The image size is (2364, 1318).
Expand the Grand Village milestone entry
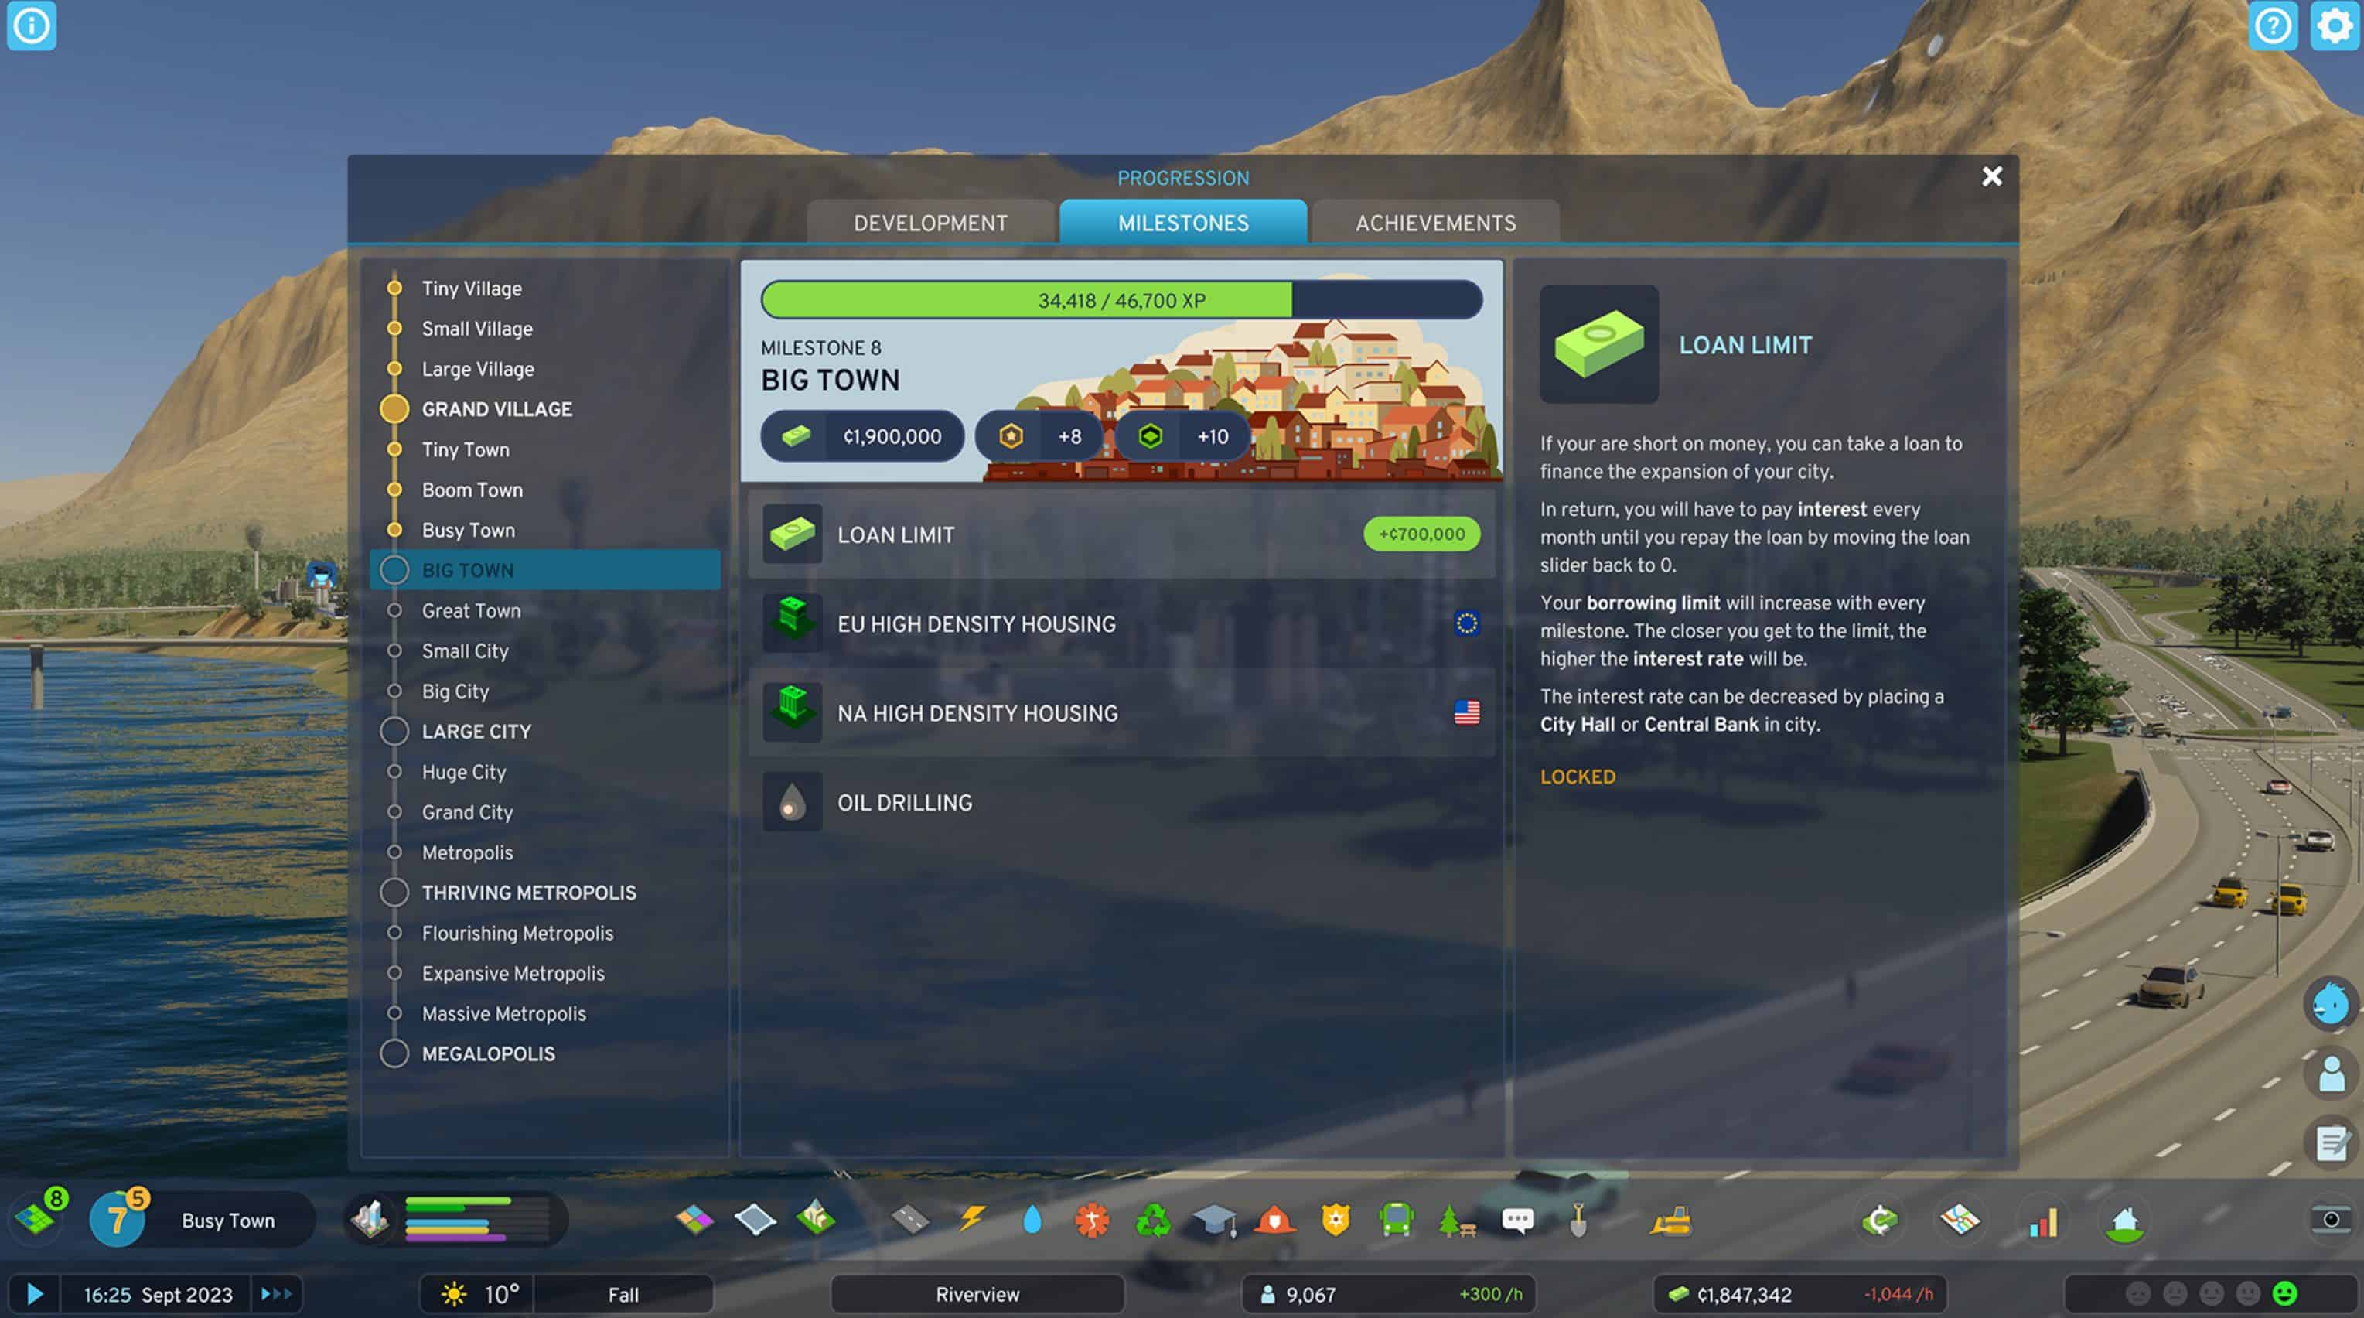(496, 409)
